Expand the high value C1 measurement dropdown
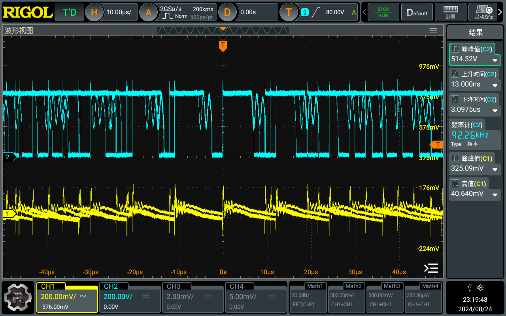The image size is (506, 316). pos(495,195)
